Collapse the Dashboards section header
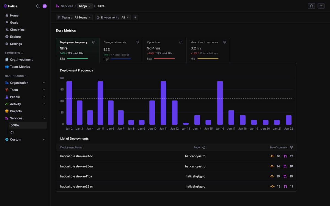This screenshot has width=330, height=206. click(15, 76)
